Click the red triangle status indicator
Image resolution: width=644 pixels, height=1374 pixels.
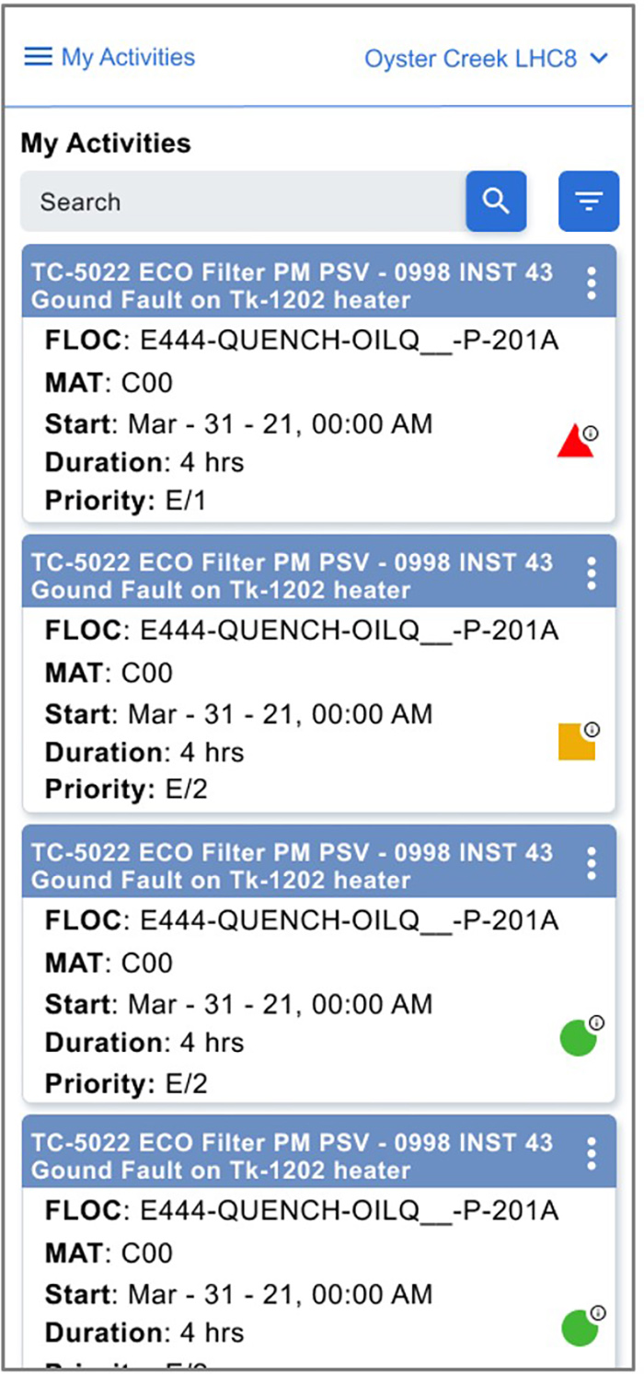(x=575, y=443)
